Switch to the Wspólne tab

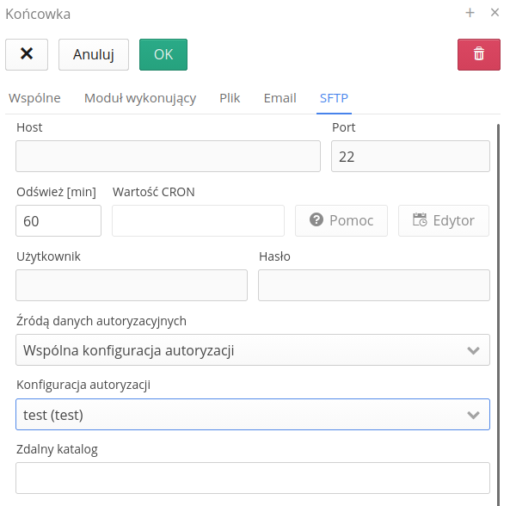pos(34,98)
